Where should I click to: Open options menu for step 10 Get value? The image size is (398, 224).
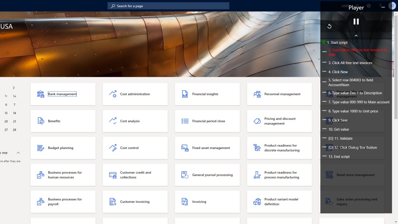pyautogui.click(x=324, y=129)
